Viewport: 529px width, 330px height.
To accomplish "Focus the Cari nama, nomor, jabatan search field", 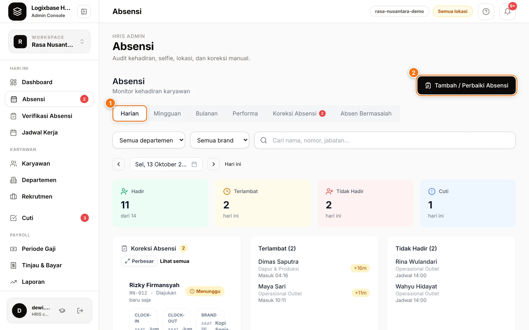I will (385, 140).
